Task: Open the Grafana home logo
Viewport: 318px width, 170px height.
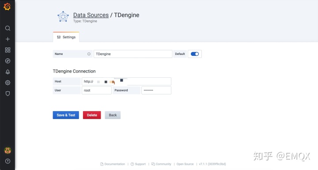Action: click(8, 7)
